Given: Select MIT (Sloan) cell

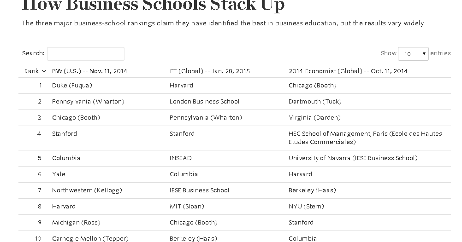Looking at the screenshot, I should [x=187, y=207].
